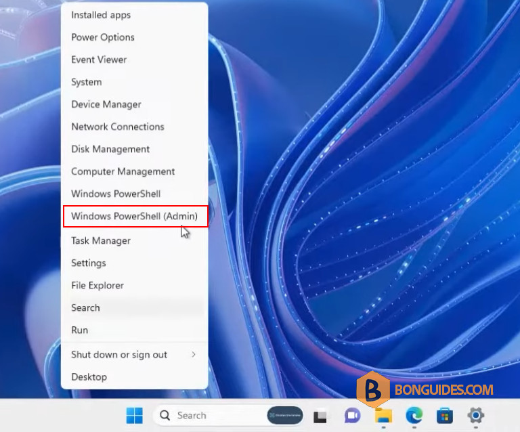Open File Explorer from the taskbar

pos(383,416)
